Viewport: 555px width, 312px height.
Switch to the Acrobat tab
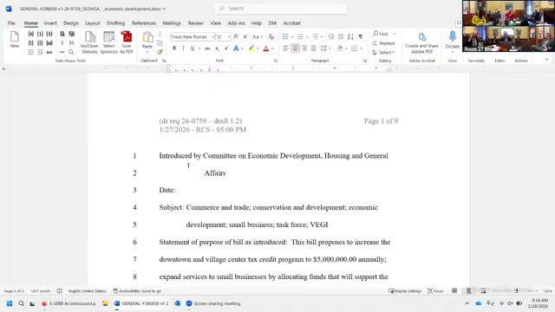coord(291,23)
